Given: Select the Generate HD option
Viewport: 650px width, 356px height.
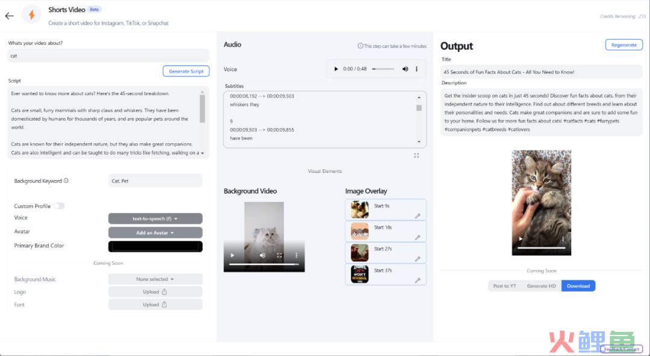Looking at the screenshot, I should [542, 286].
